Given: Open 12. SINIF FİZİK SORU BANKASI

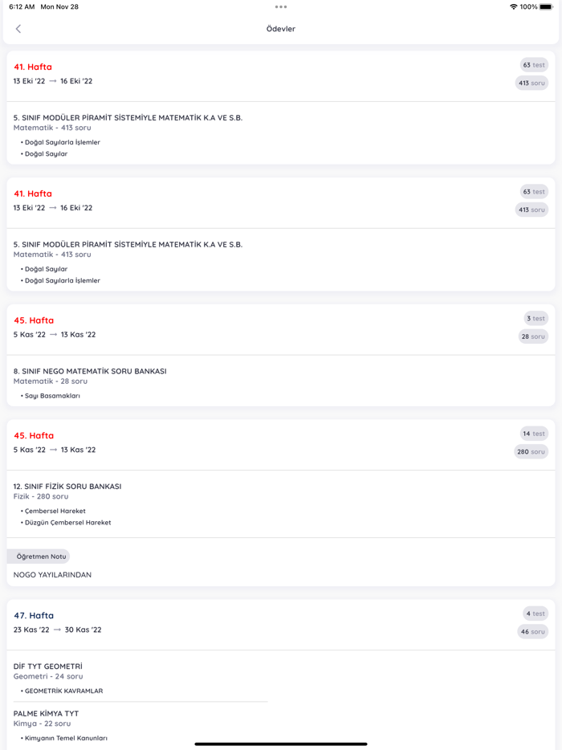Looking at the screenshot, I should pyautogui.click(x=67, y=487).
